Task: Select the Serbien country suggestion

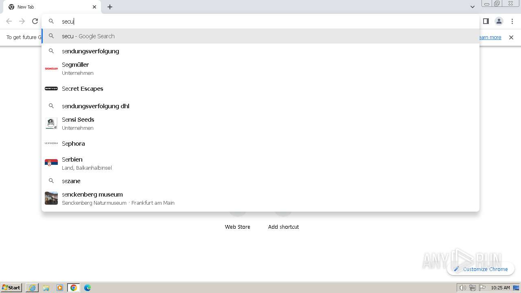Action: click(260, 164)
